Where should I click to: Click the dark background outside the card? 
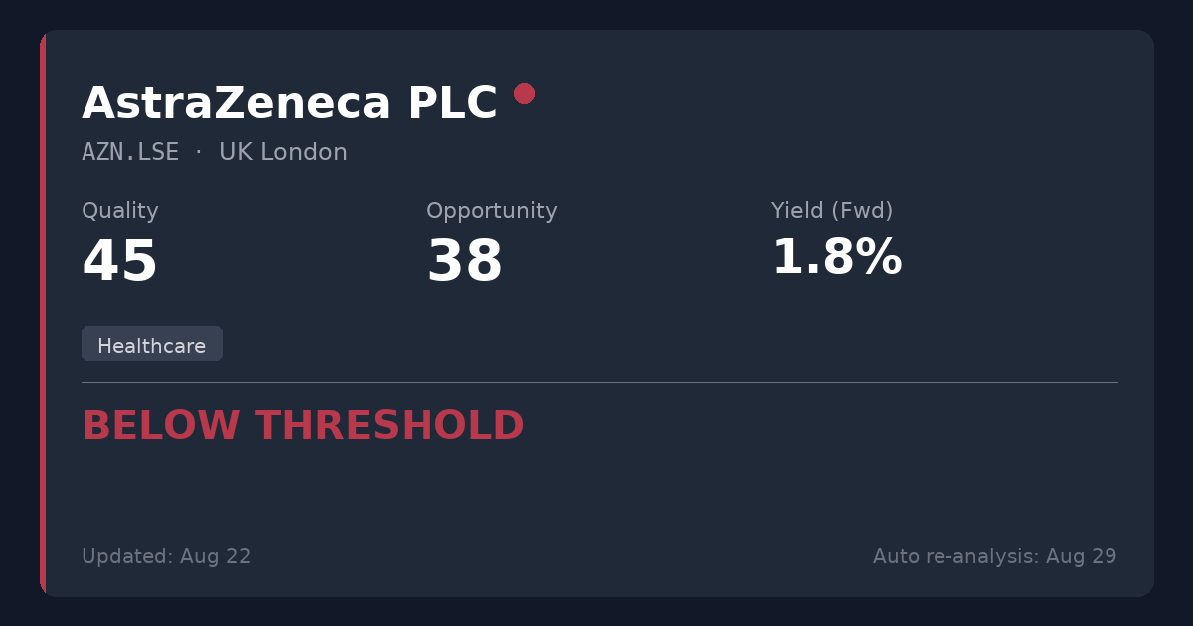click(596, 14)
